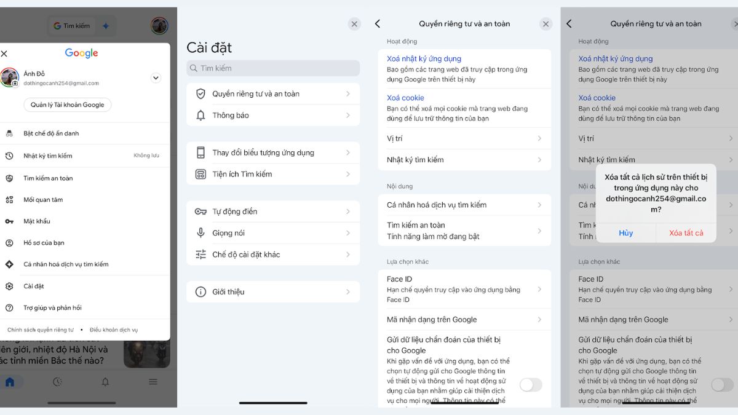Viewport: 738px width, 415px height.
Task: Tap the Mật khẩu key icon
Action: point(9,221)
